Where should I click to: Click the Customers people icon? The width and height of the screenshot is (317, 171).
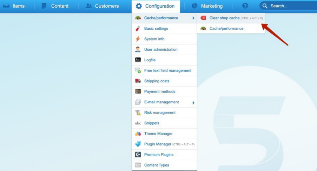88,6
